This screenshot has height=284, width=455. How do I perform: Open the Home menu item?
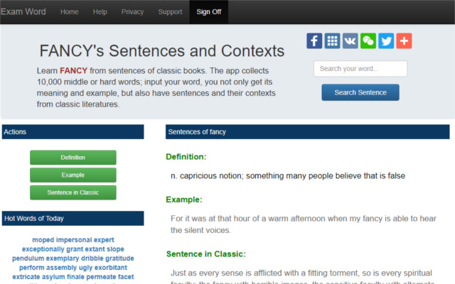(70, 11)
